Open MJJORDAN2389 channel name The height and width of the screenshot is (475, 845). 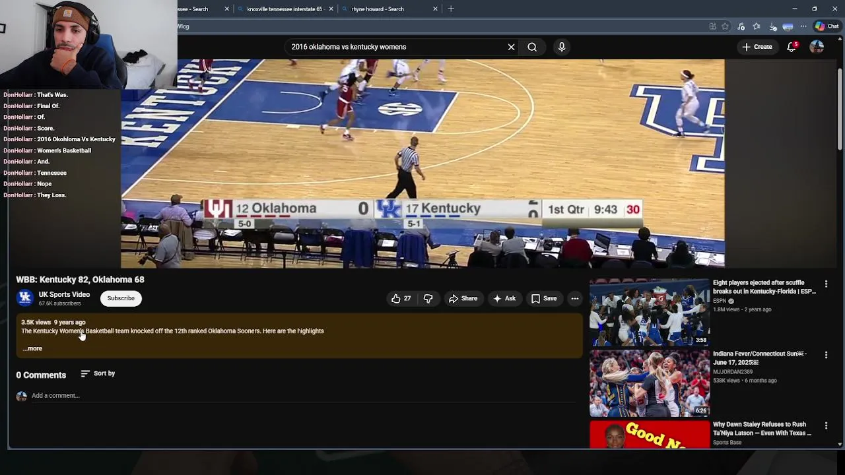[x=732, y=372]
